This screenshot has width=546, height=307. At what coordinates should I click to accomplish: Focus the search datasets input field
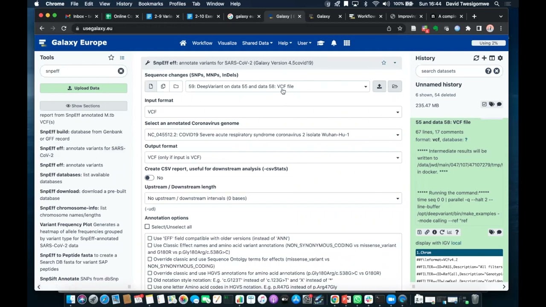pyautogui.click(x=450, y=71)
